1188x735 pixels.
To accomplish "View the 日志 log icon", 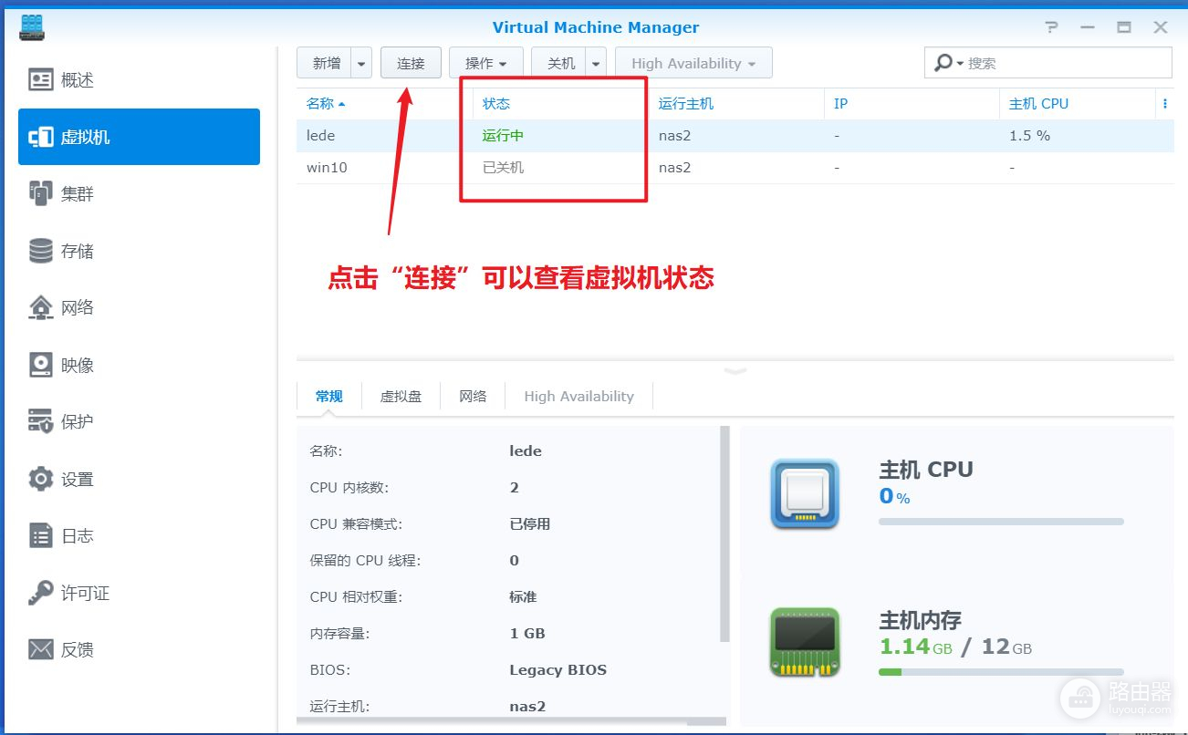I will tap(41, 535).
